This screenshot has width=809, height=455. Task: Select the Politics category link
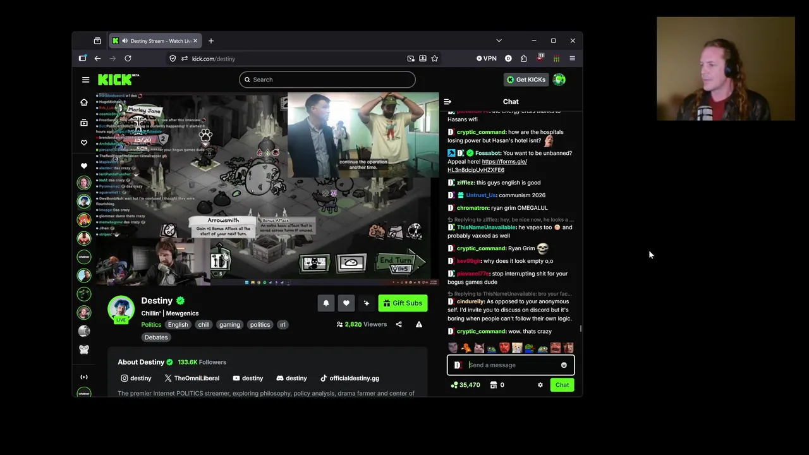click(151, 325)
